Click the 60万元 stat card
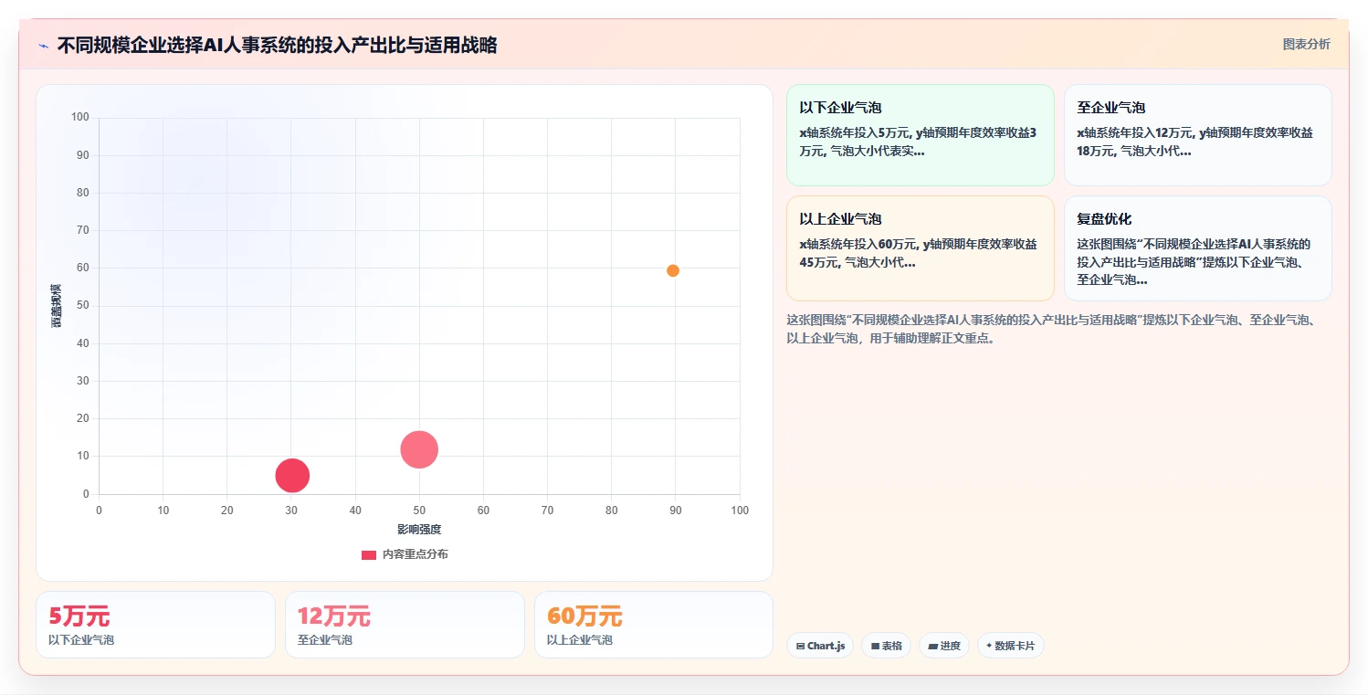Viewport: 1368px width, 695px height. [654, 625]
